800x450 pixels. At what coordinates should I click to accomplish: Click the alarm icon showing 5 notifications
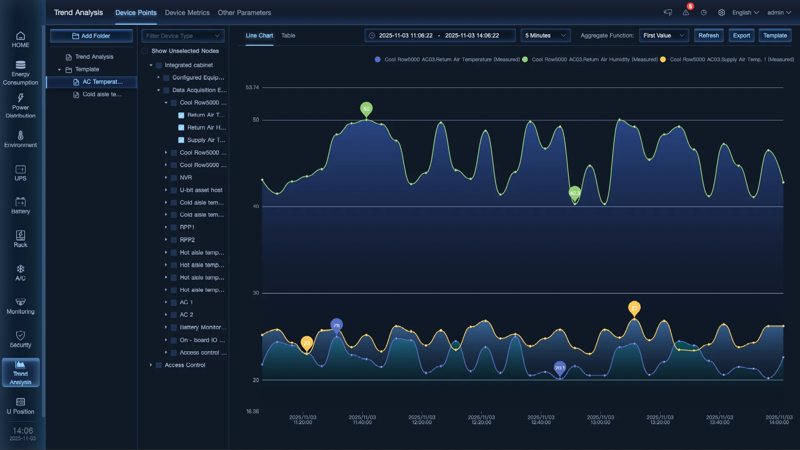point(685,12)
